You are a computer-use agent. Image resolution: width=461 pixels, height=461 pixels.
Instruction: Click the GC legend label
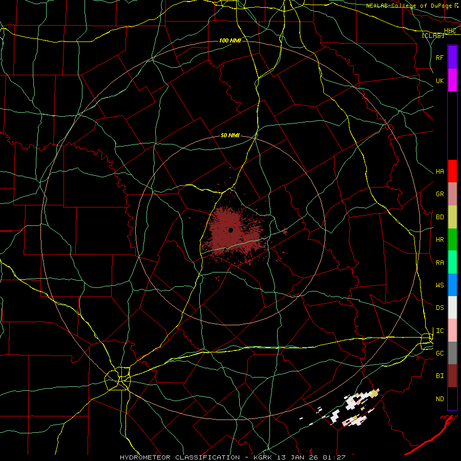click(439, 353)
